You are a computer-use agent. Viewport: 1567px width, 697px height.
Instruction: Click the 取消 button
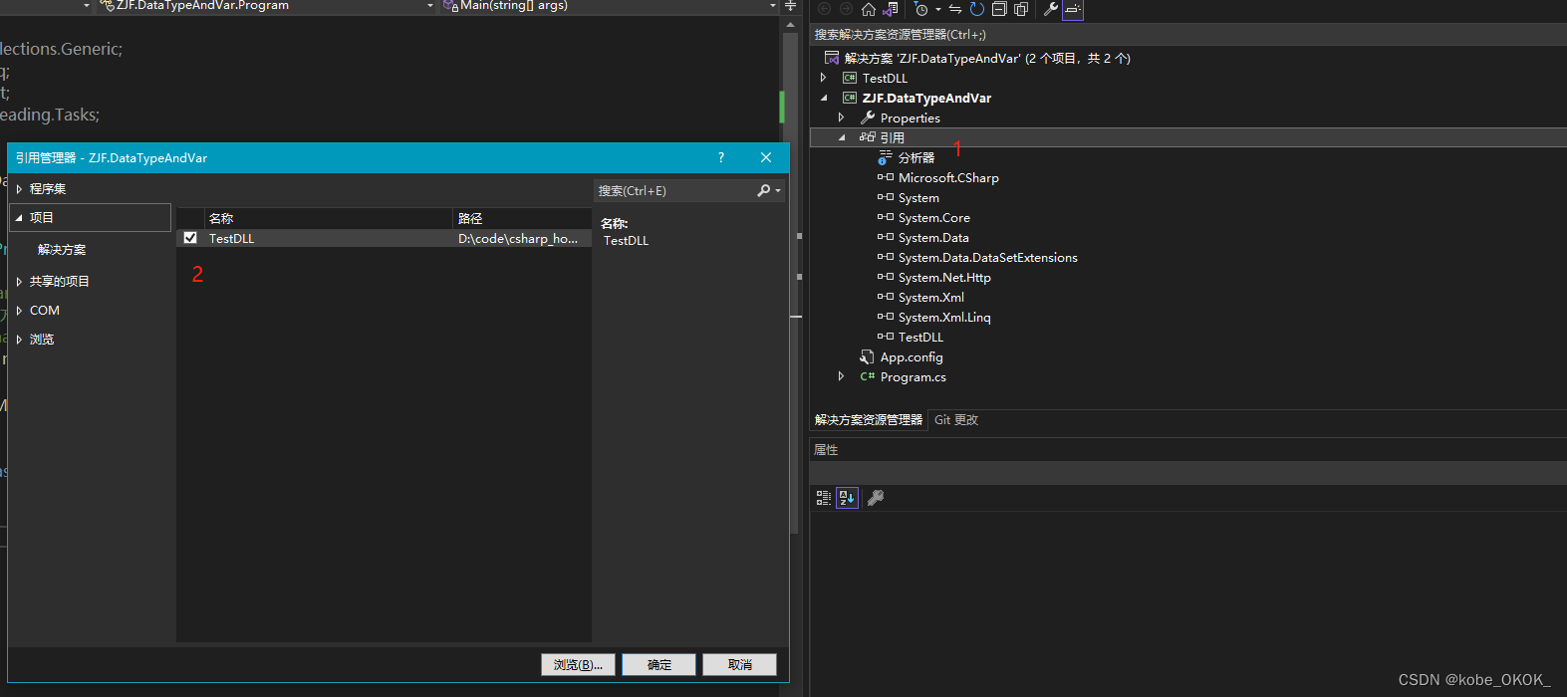tap(739, 664)
